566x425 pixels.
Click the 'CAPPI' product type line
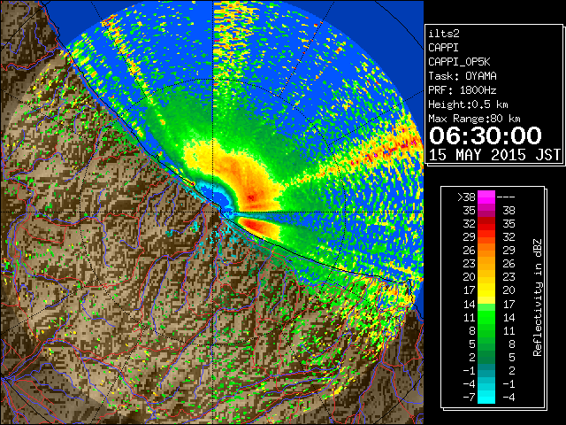pos(443,48)
